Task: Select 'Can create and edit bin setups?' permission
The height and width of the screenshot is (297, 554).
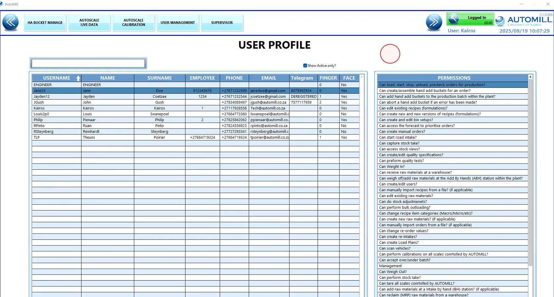Action: coord(453,120)
